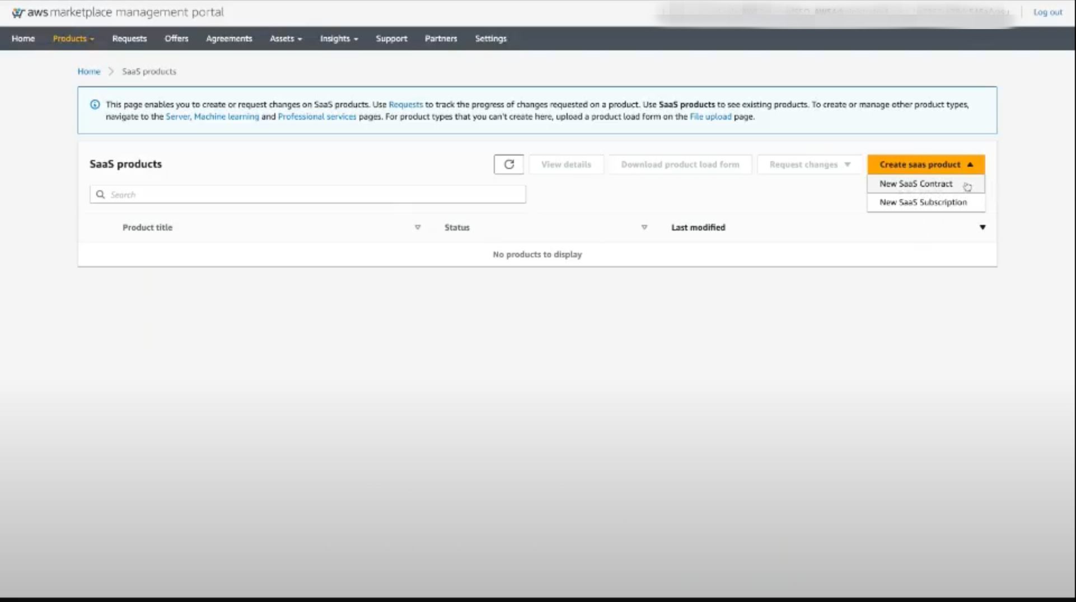Click the info icon in banner

[x=95, y=105]
